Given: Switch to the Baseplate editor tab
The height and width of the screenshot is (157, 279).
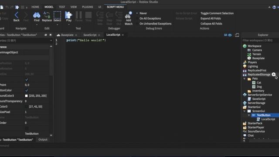Looking at the screenshot, I should pyautogui.click(x=67, y=35).
